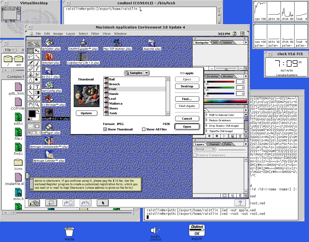The width and height of the screenshot is (309, 242).
Task: Select the Zoom magnifier tool
Action: tap(37, 105)
